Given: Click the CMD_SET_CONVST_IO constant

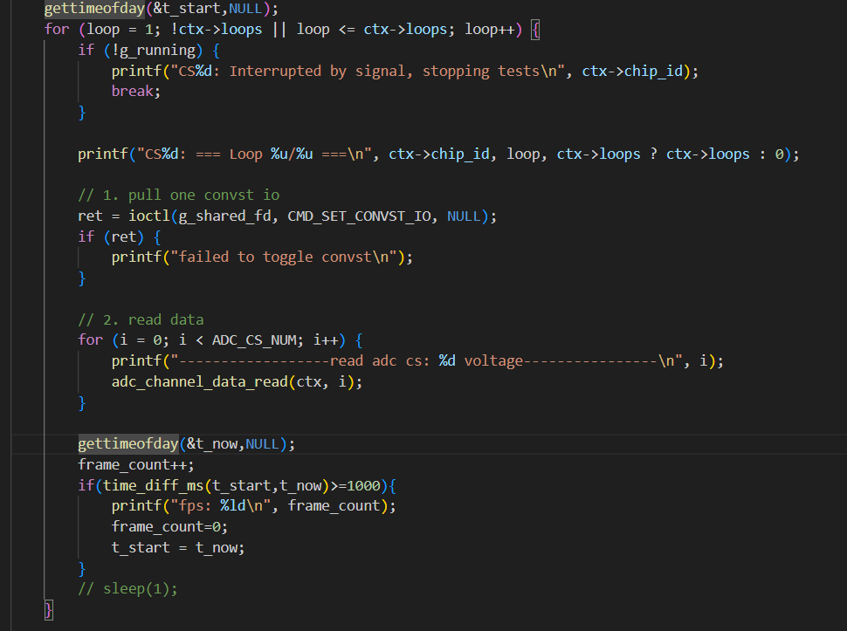Looking at the screenshot, I should tap(360, 216).
